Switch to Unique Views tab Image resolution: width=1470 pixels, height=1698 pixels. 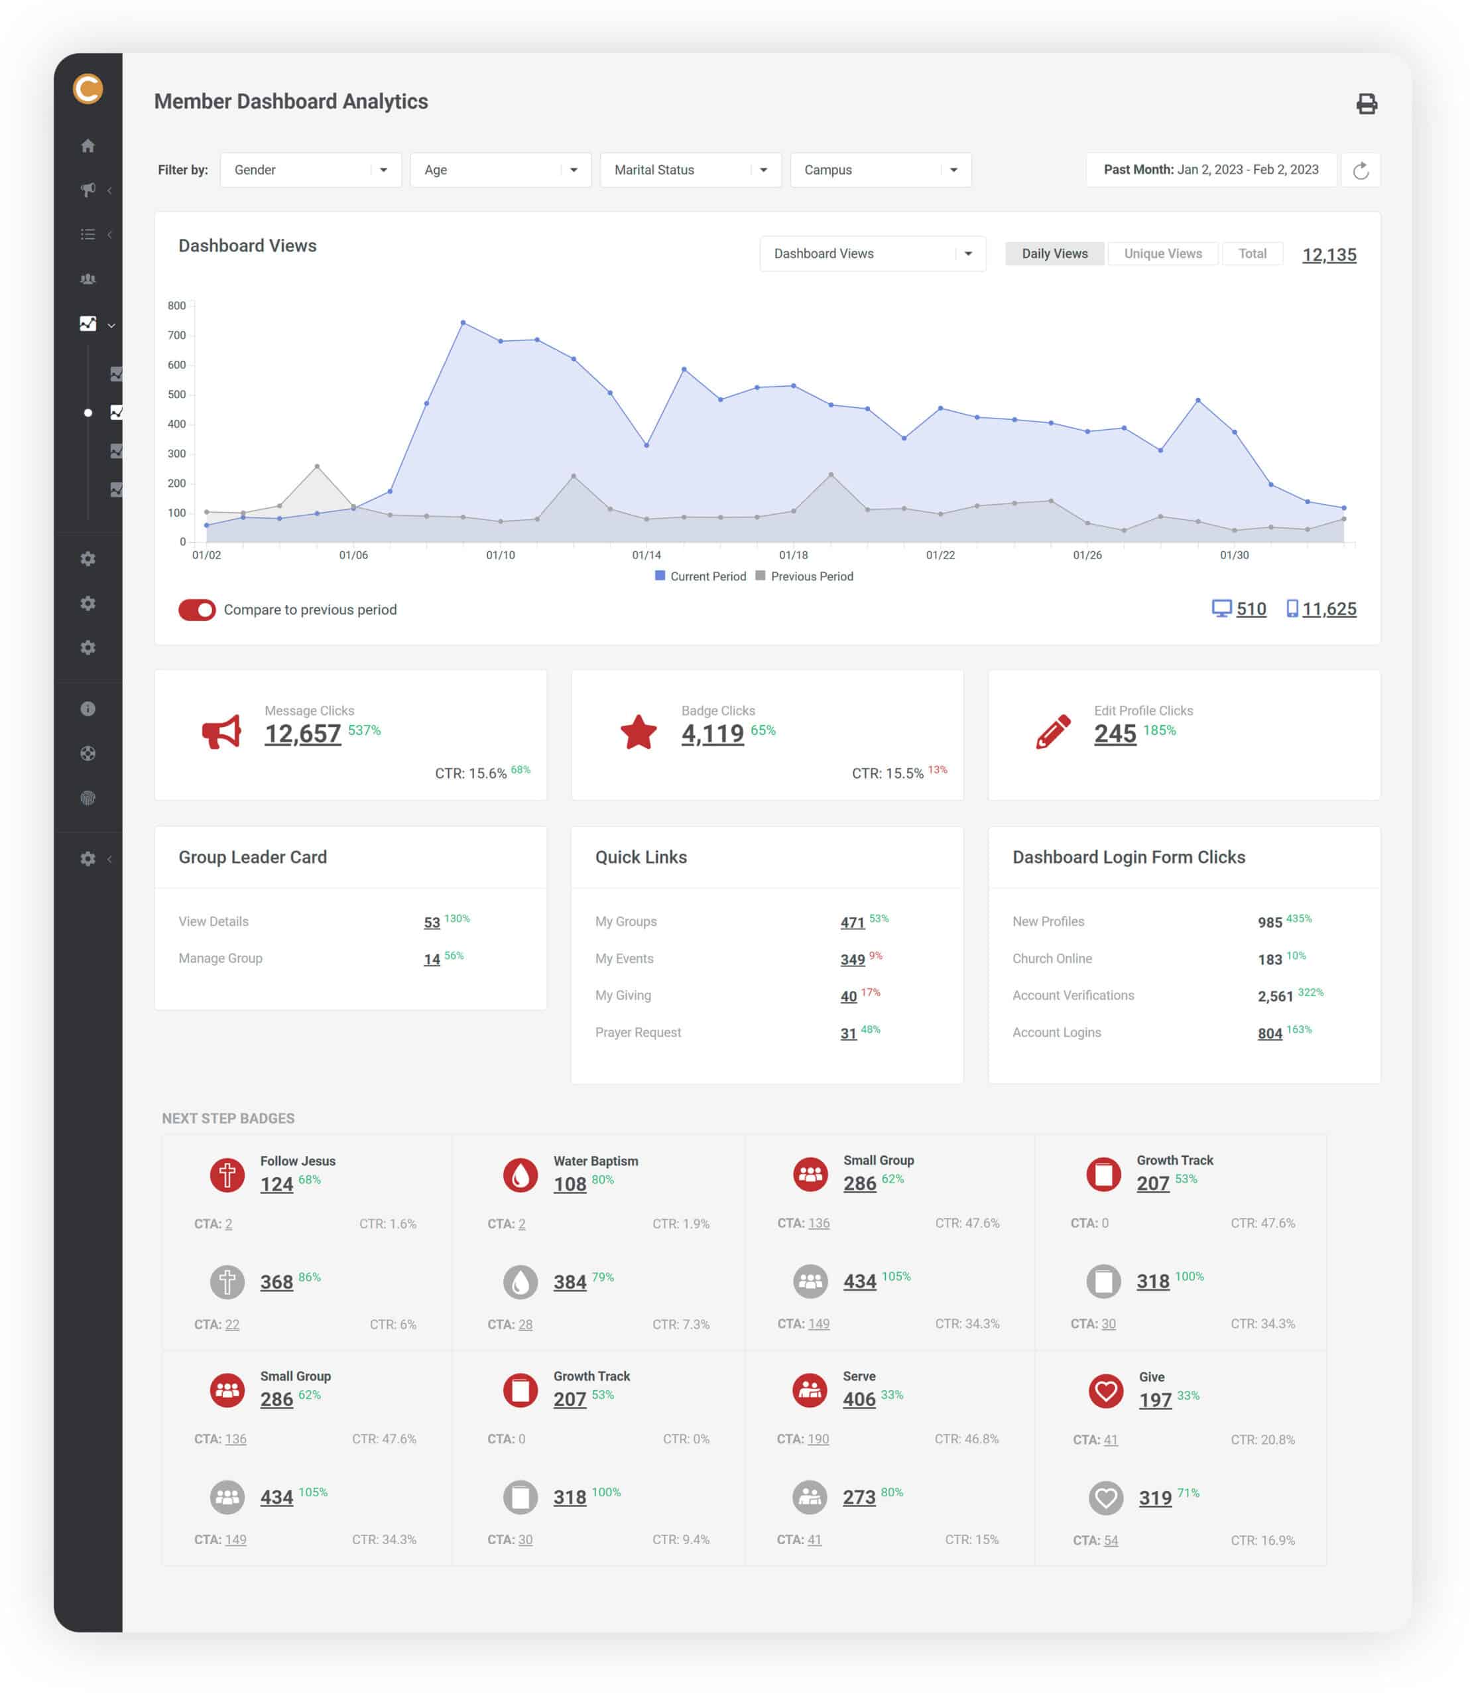[x=1162, y=253]
